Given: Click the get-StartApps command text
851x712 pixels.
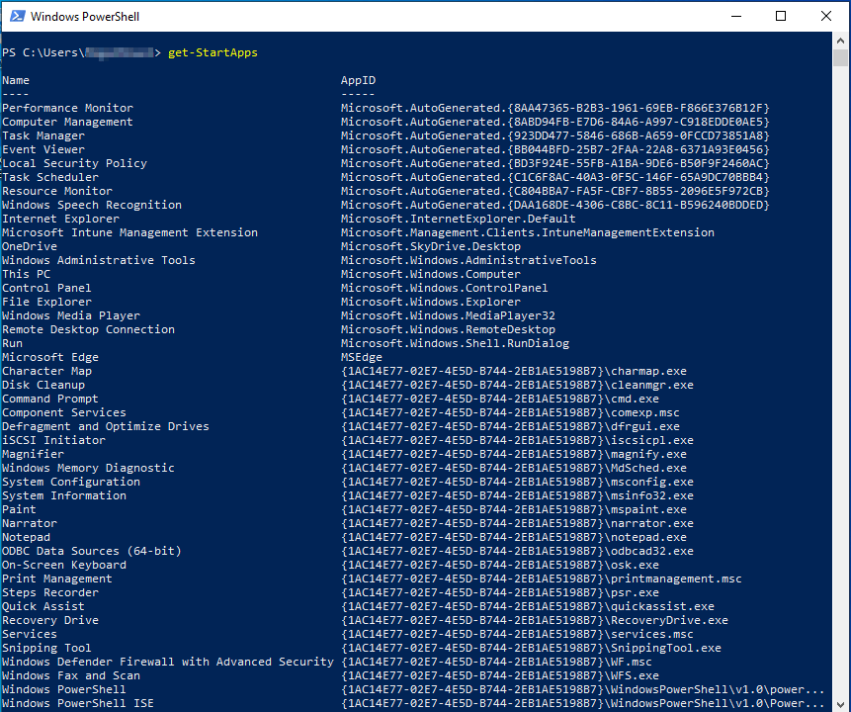Looking at the screenshot, I should coord(213,52).
